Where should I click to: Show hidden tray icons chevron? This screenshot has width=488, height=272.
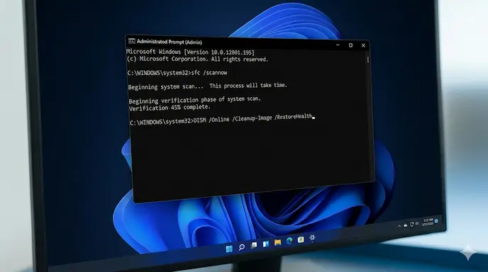point(399,226)
